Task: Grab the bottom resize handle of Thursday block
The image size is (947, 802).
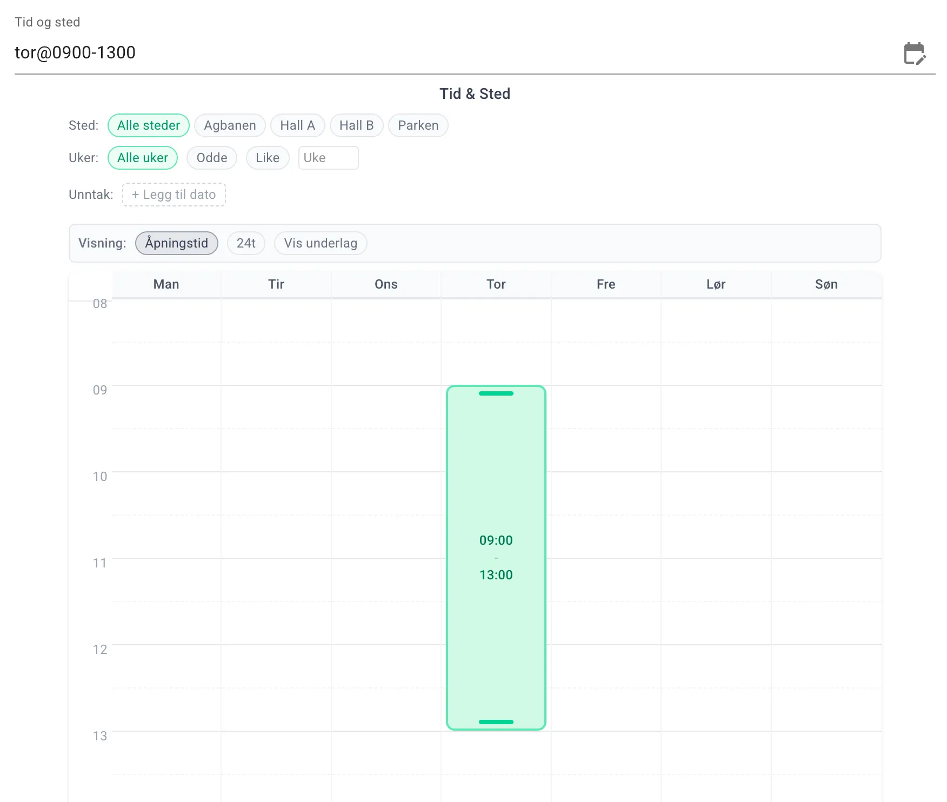Action: tap(496, 722)
